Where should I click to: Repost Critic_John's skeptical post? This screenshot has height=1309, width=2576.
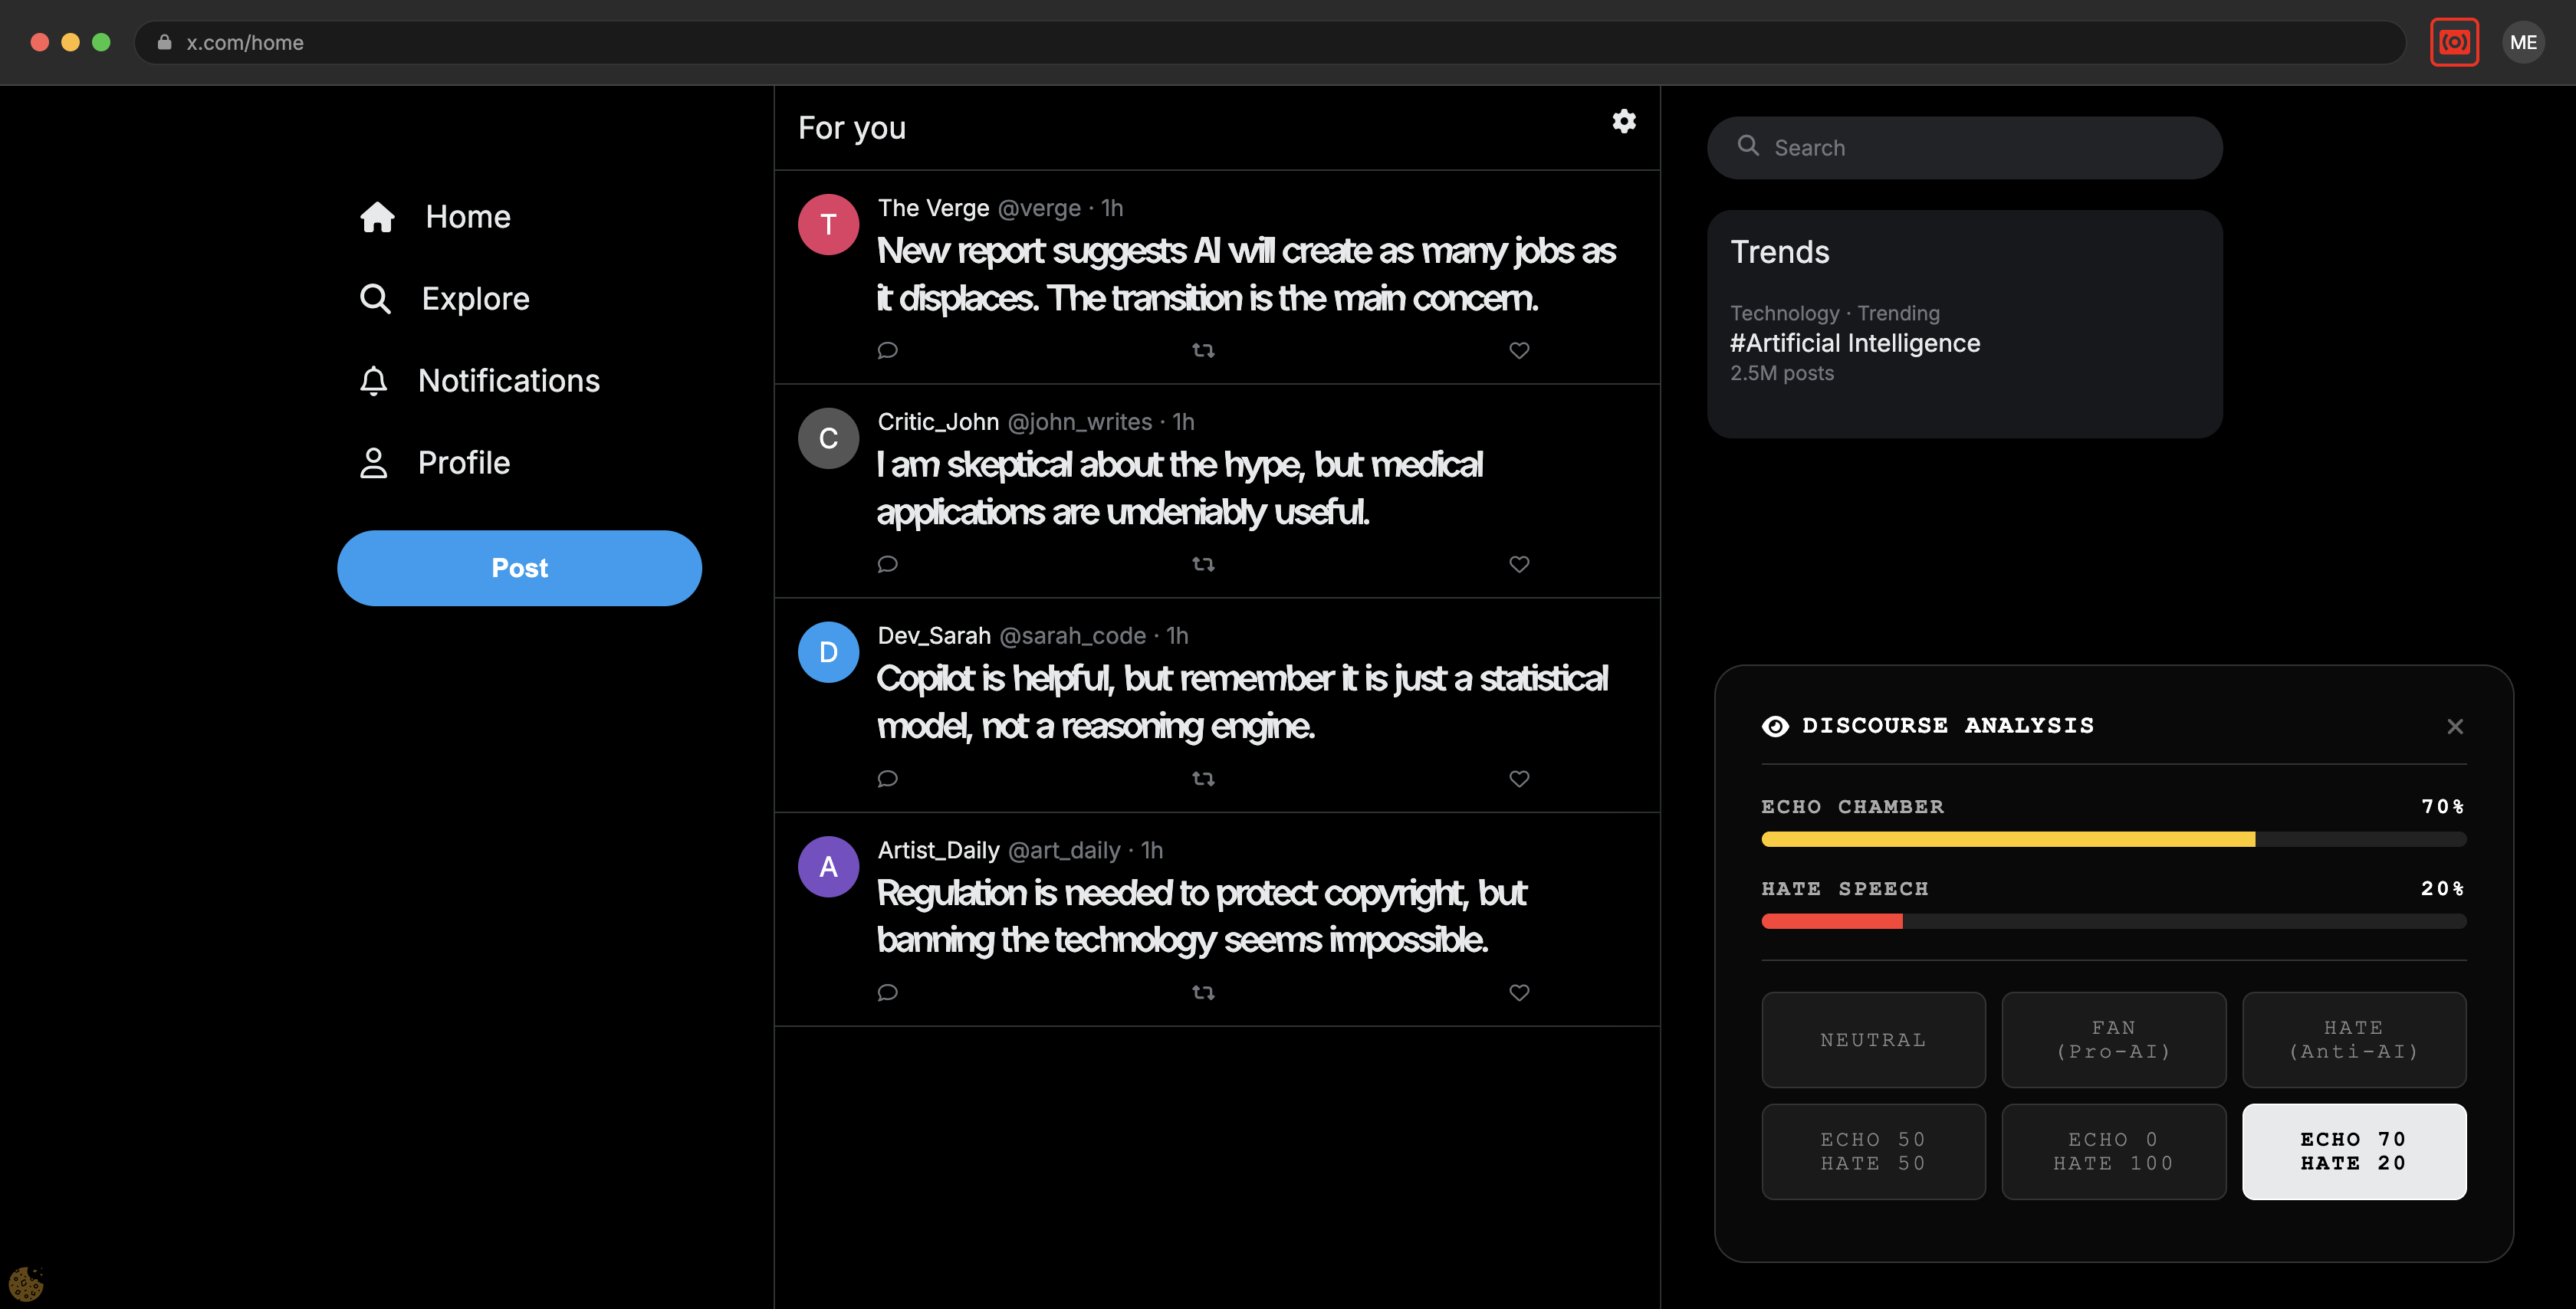[1203, 564]
